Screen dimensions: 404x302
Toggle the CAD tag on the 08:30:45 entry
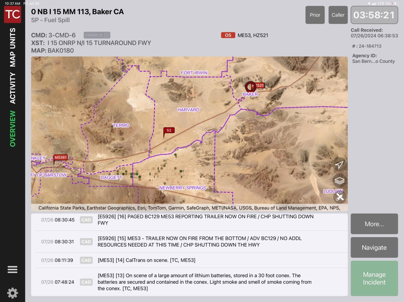(86, 220)
